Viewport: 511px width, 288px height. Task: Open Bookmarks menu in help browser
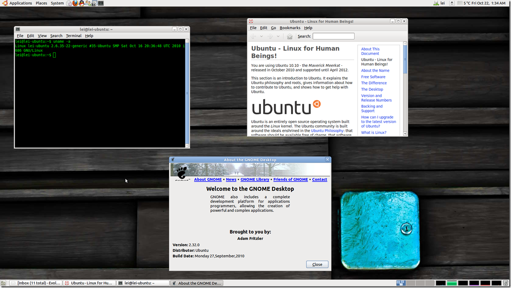click(290, 28)
